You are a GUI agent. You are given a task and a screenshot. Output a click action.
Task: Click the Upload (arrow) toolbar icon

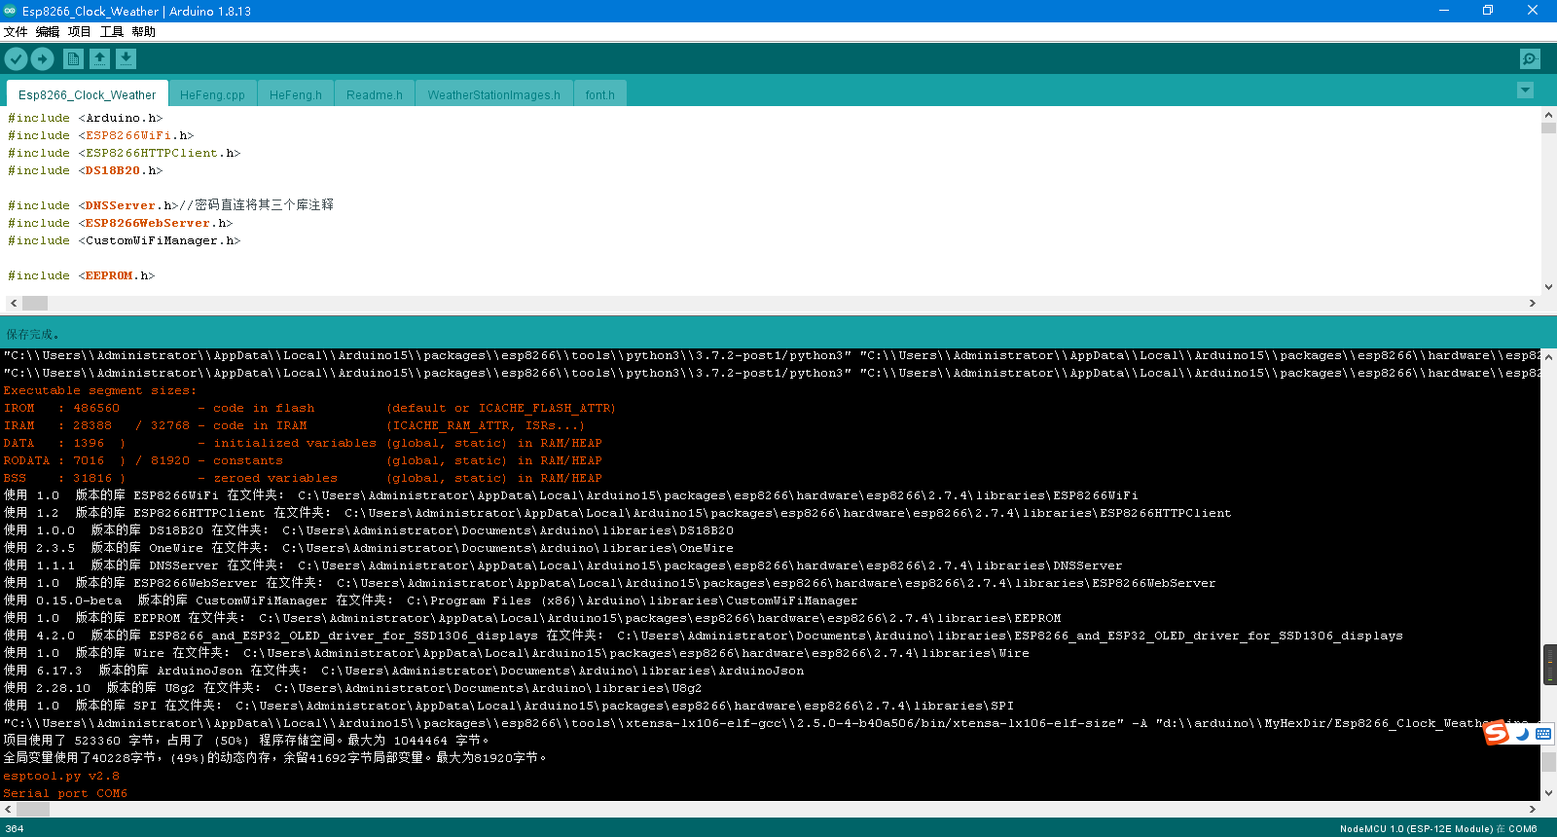43,59
